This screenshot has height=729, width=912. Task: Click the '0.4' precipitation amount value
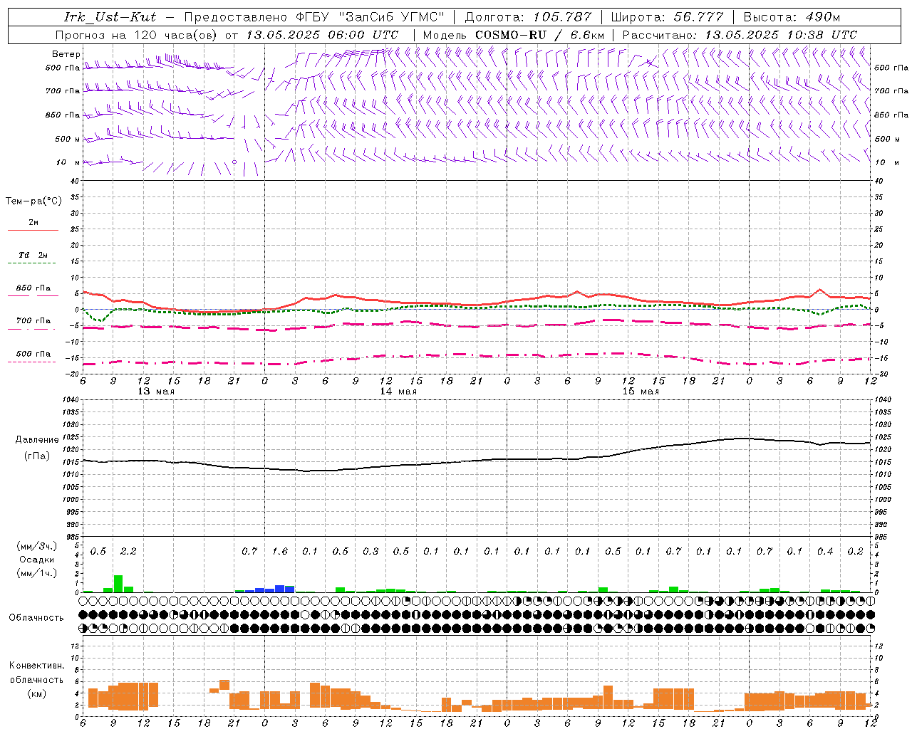click(825, 552)
